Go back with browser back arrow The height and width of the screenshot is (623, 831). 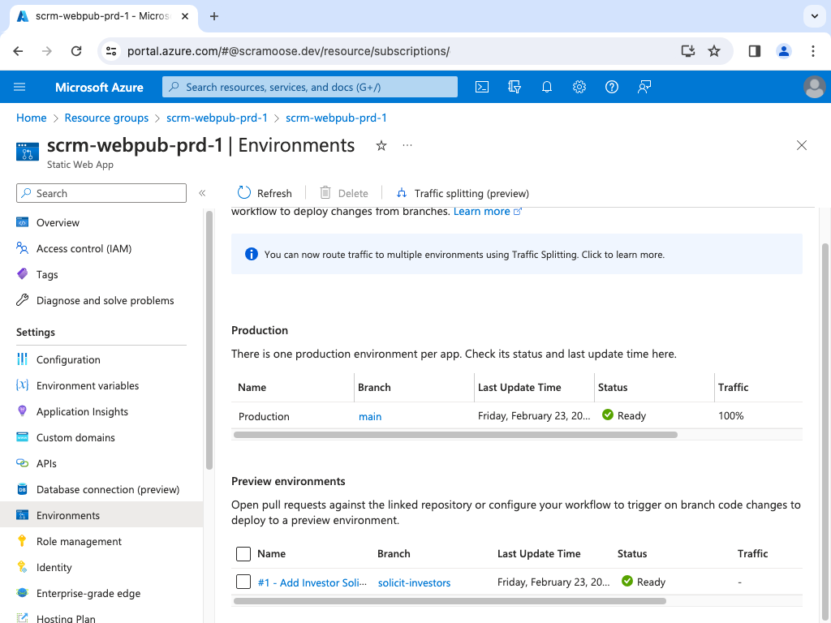tap(18, 51)
